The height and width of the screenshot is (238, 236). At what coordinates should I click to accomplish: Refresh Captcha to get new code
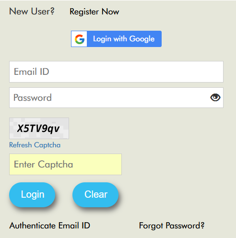coord(35,145)
